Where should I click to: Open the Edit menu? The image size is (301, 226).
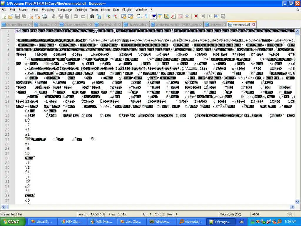[12, 10]
